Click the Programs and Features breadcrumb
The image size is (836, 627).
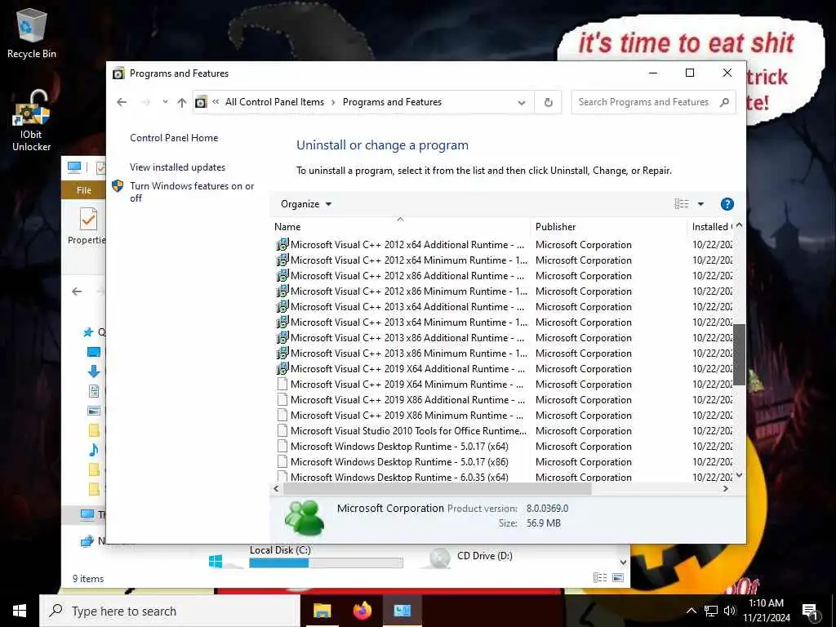tap(392, 102)
